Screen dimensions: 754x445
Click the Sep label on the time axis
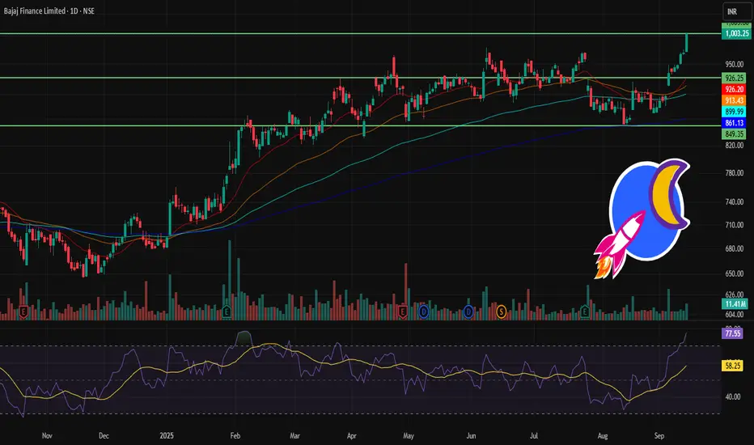pyautogui.click(x=659, y=436)
